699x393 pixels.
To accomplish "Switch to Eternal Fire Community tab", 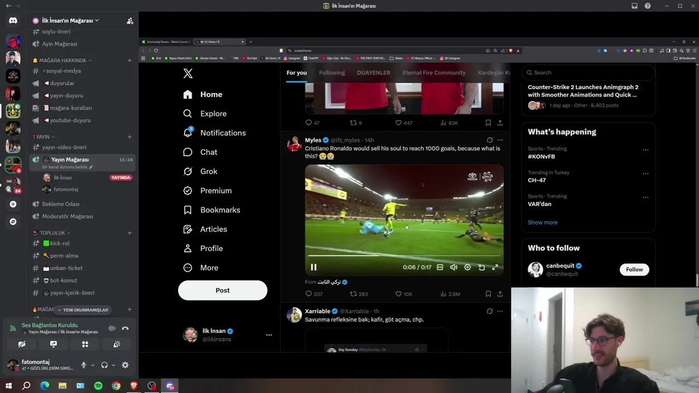I will 434,73.
